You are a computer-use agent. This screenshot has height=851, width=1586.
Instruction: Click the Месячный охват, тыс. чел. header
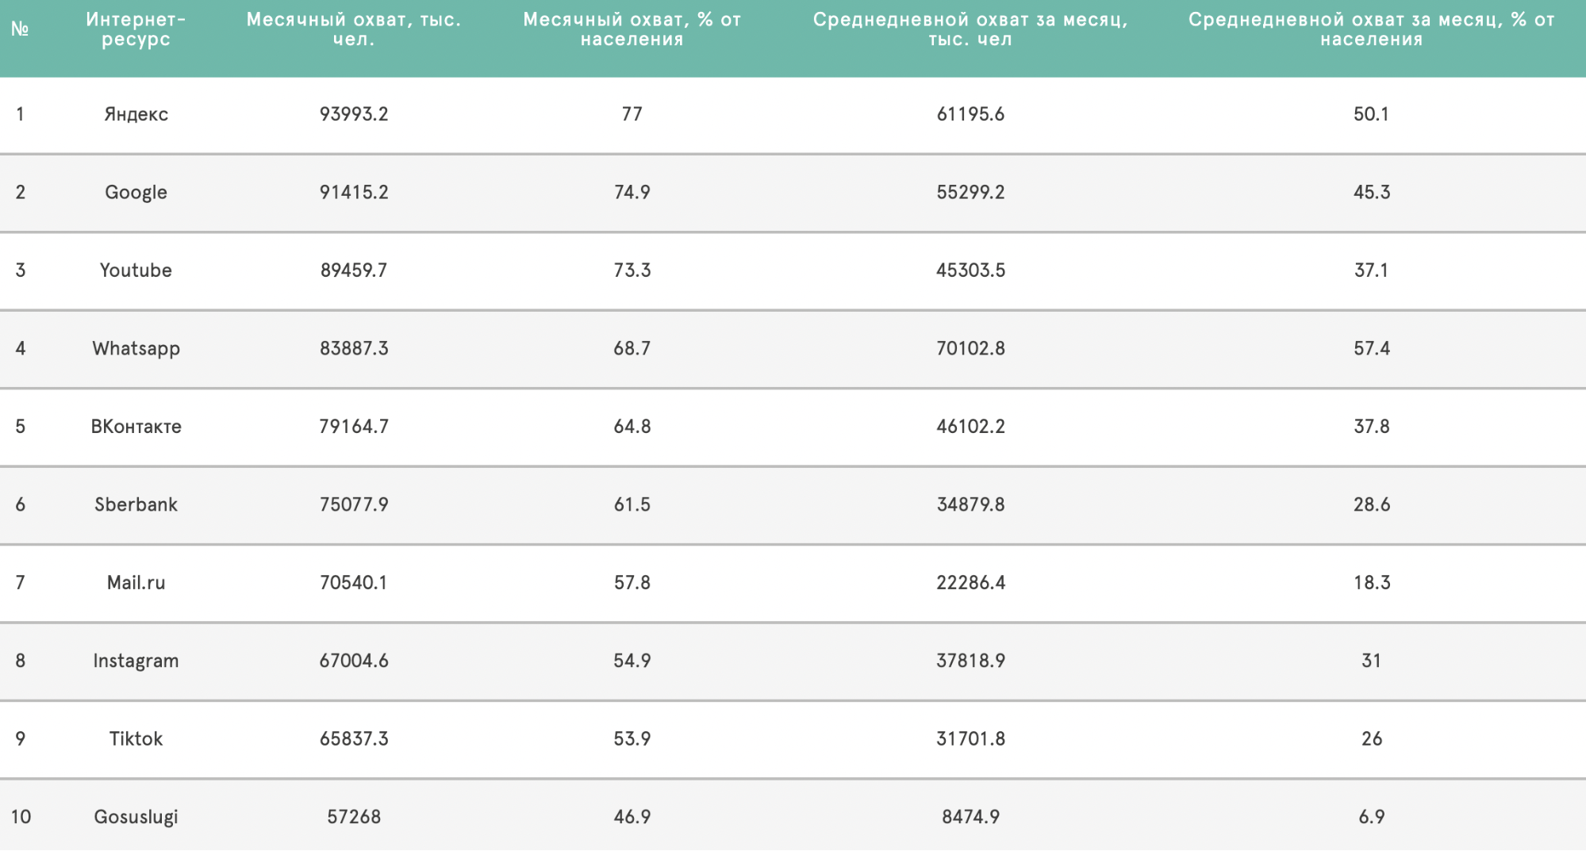[x=354, y=29]
